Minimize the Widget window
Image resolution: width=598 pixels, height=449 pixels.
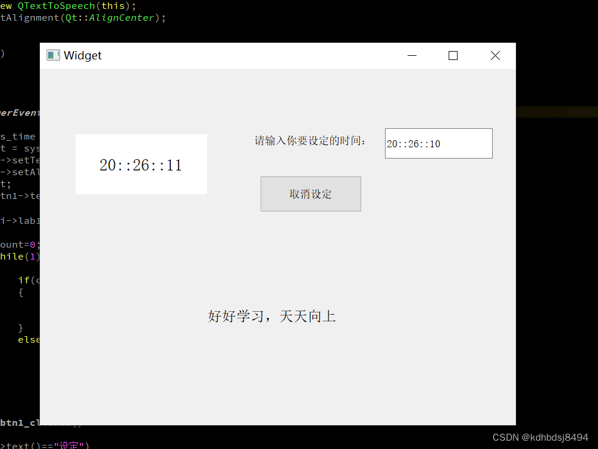coord(412,55)
